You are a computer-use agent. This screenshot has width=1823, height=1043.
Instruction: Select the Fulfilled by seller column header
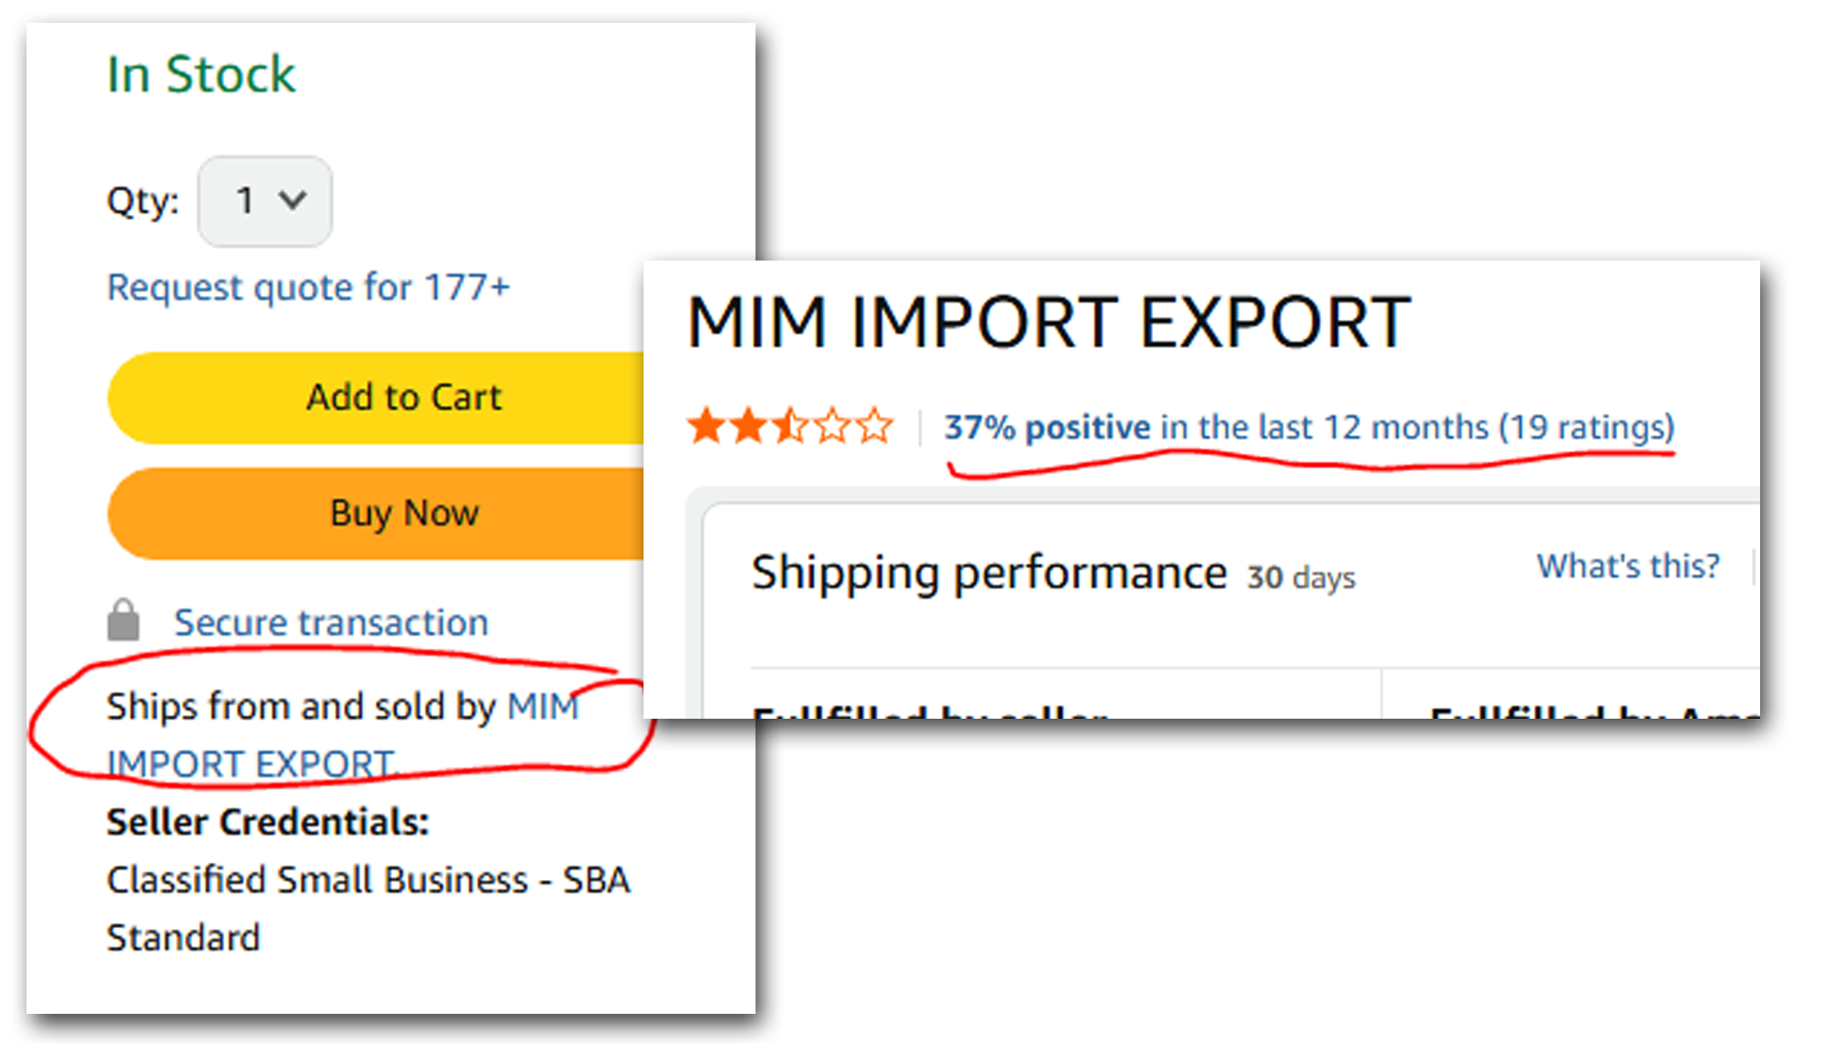930,711
